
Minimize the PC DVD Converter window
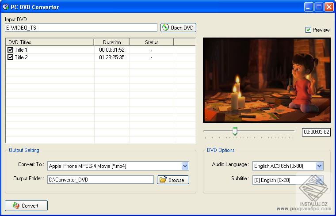click(308, 7)
